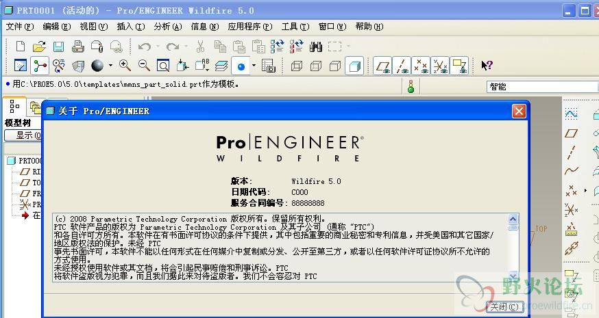Viewport: 599px width, 318px height.
Task: Create a new file with the New icon
Action: (x=21, y=47)
